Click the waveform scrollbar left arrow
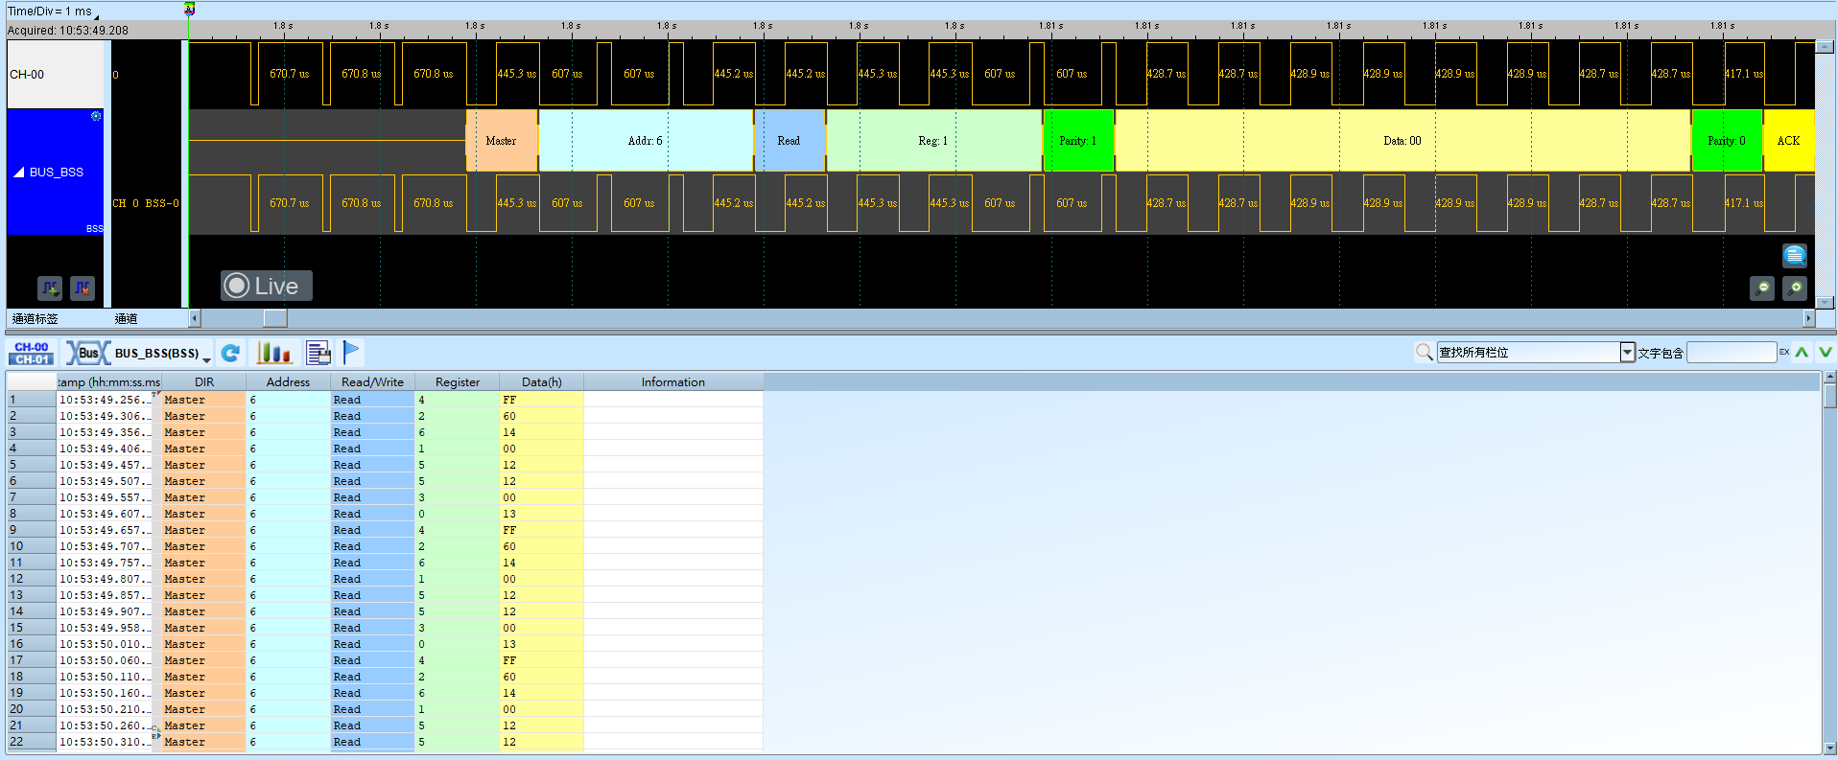1838x760 pixels. [195, 318]
